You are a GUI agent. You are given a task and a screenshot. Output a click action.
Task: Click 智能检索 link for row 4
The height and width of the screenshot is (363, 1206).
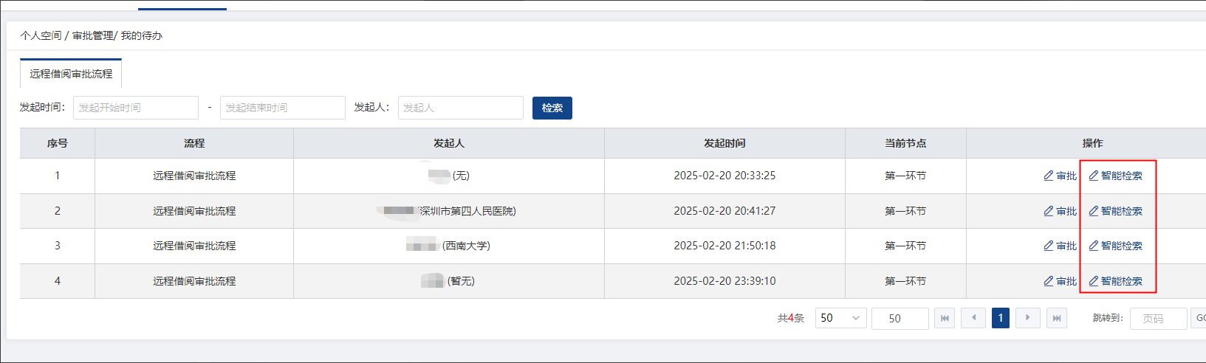(x=1121, y=281)
